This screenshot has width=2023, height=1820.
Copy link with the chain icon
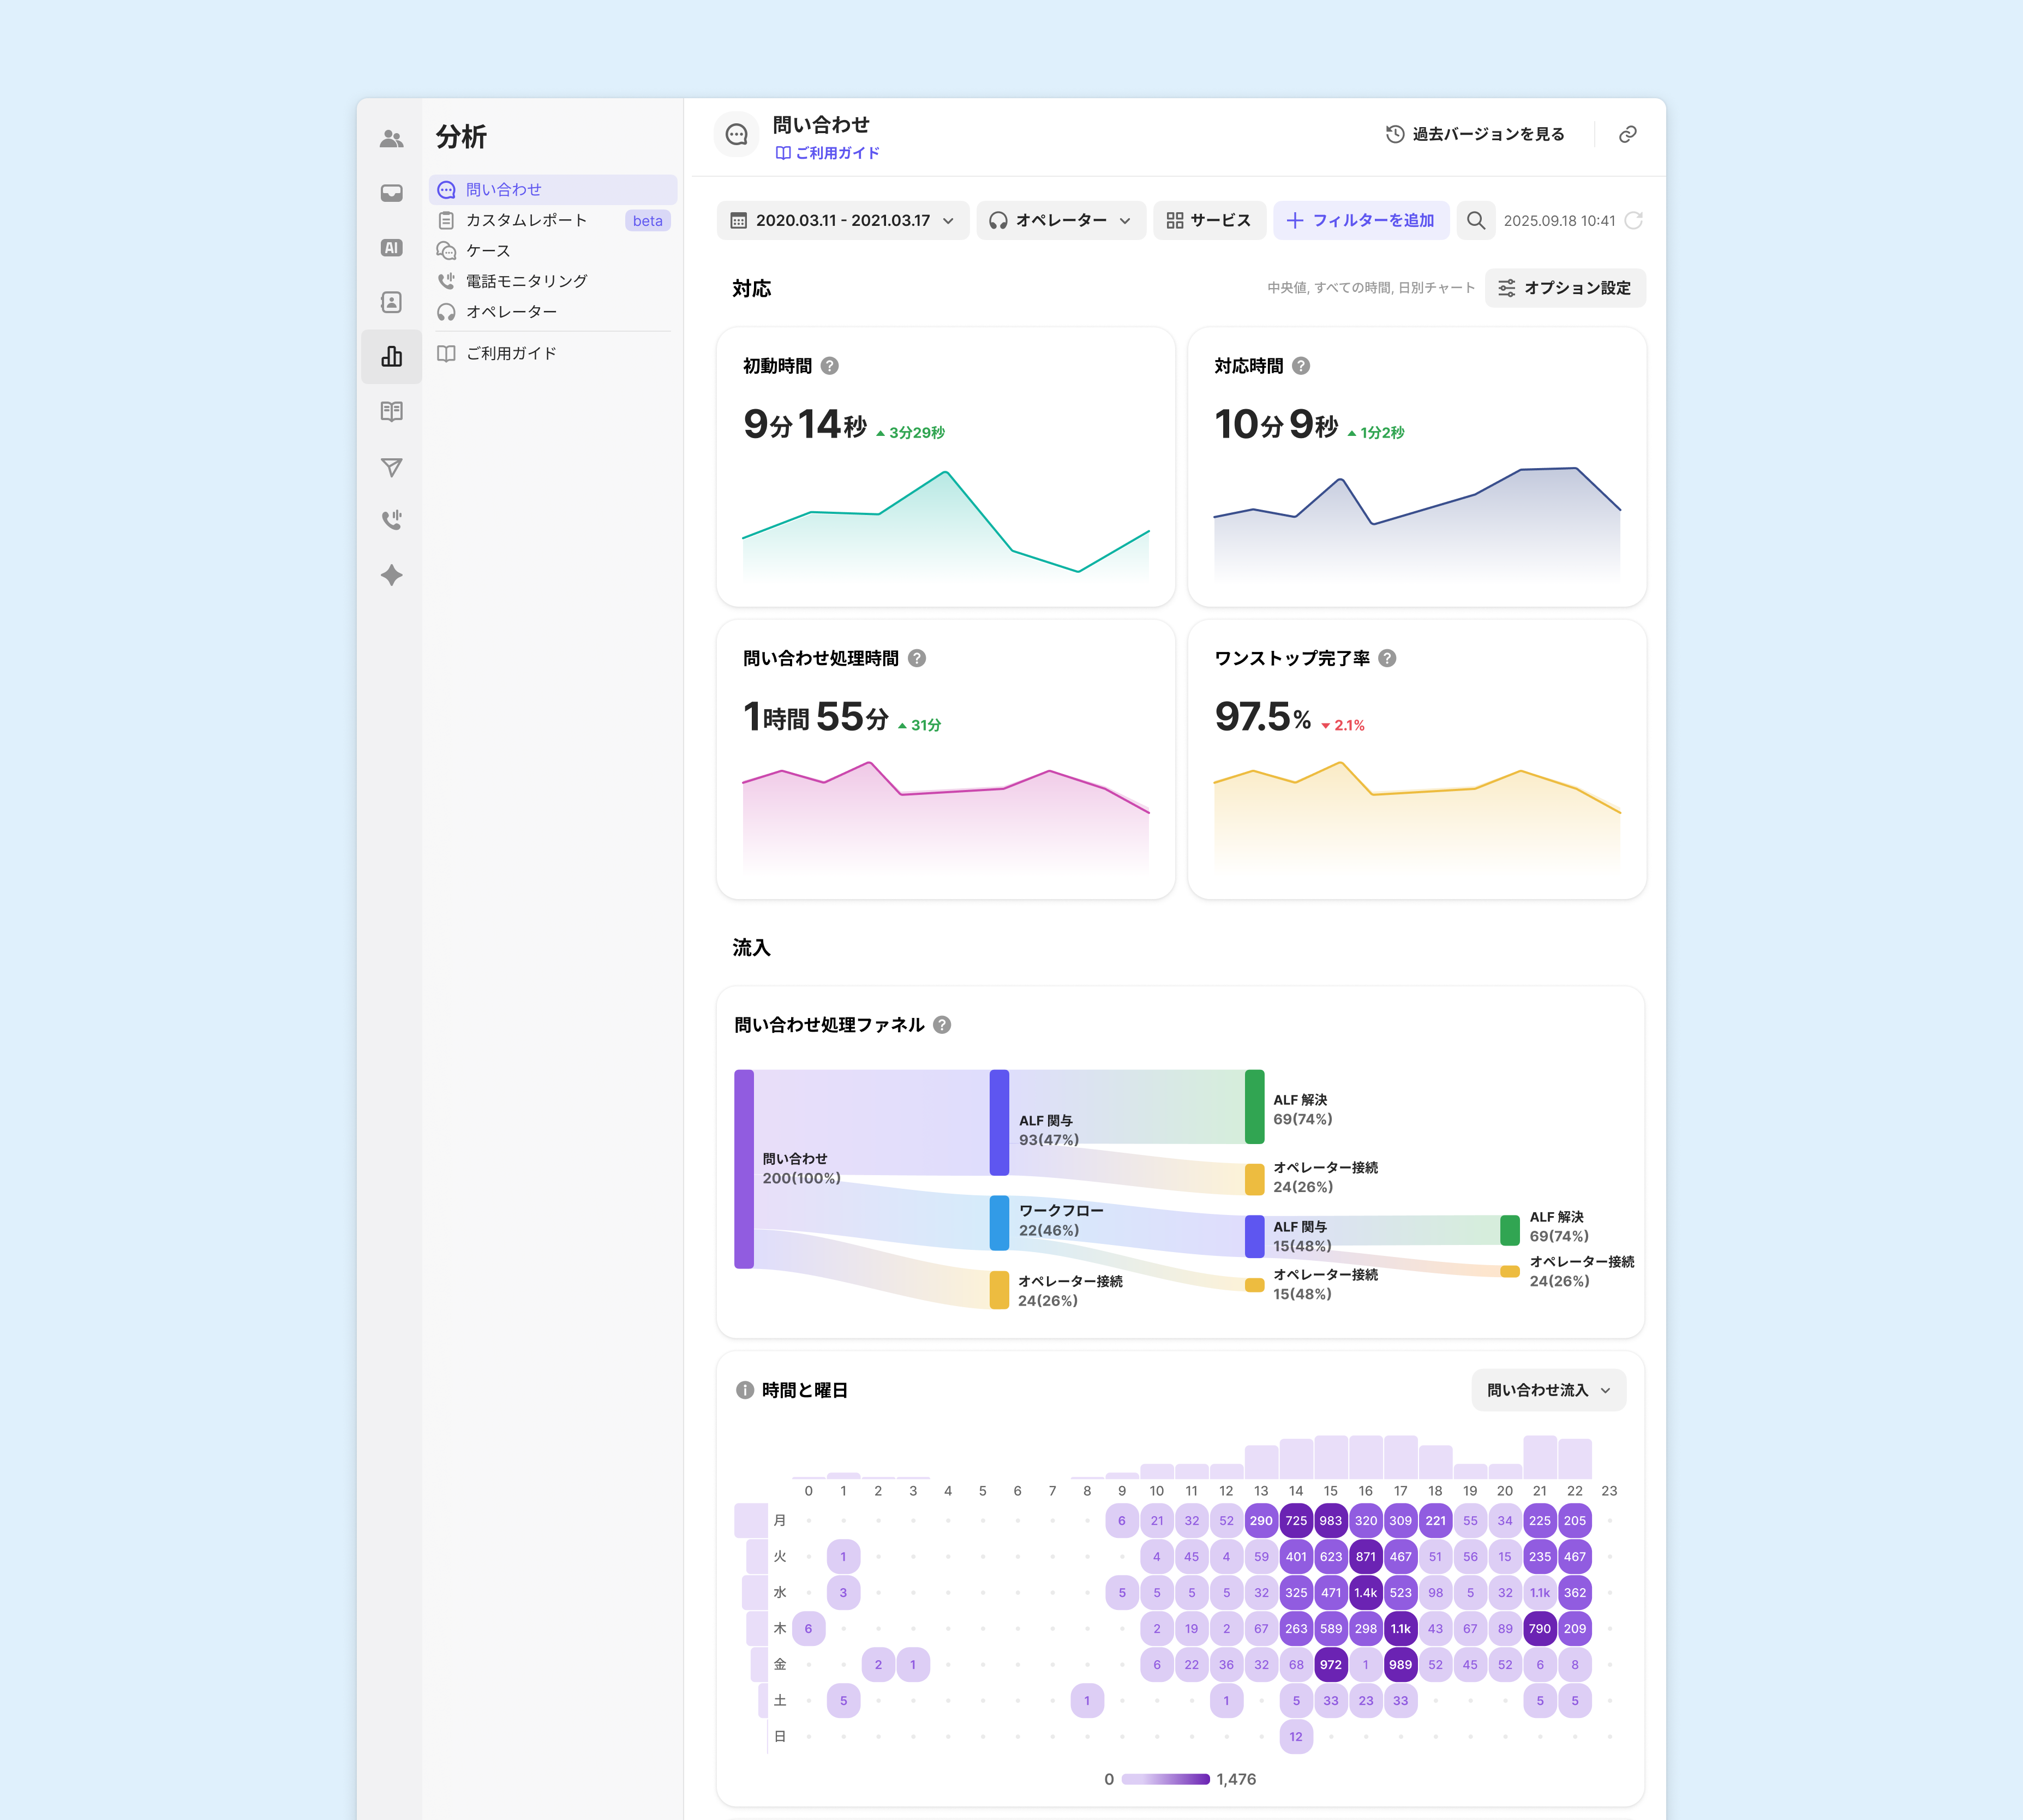point(1627,134)
